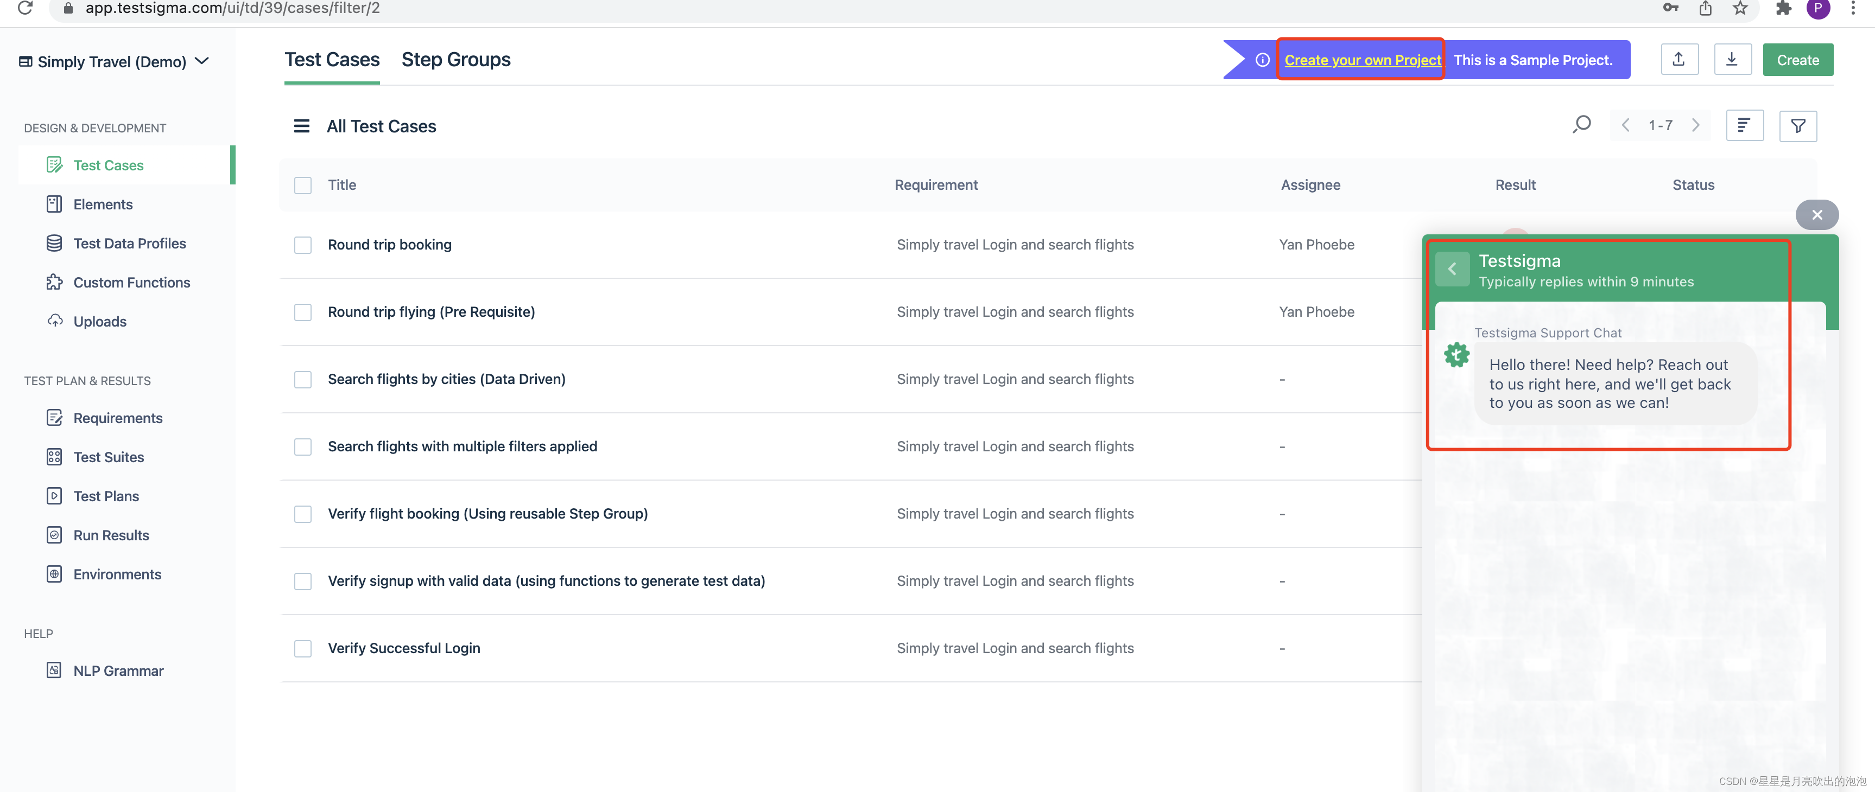Click the download/export arrow icon button
Viewport: 1875px width, 792px height.
1732,60
